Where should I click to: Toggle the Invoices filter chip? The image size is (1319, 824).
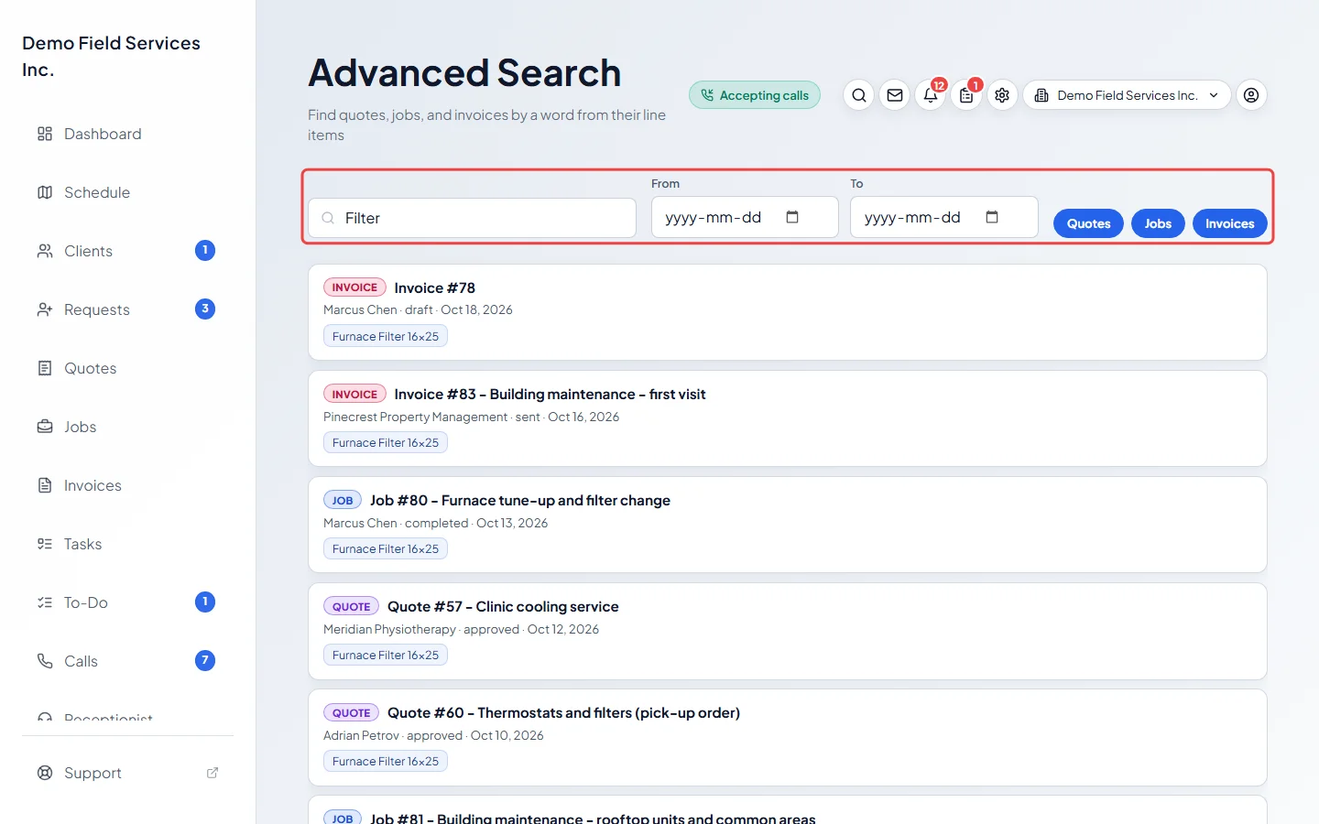tap(1229, 223)
